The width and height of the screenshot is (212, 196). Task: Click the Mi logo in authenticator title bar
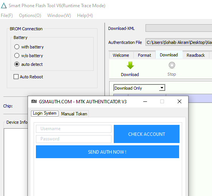click(34, 101)
